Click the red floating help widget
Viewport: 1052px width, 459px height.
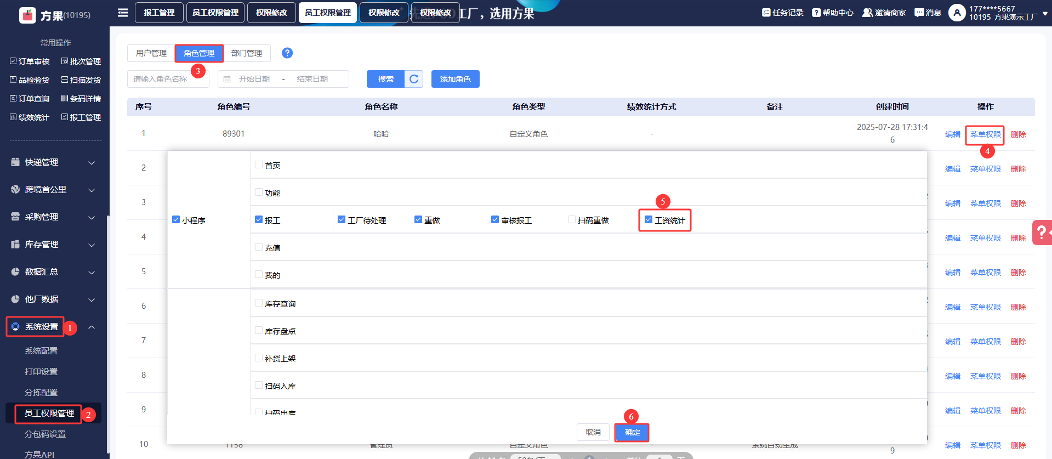pyautogui.click(x=1042, y=232)
